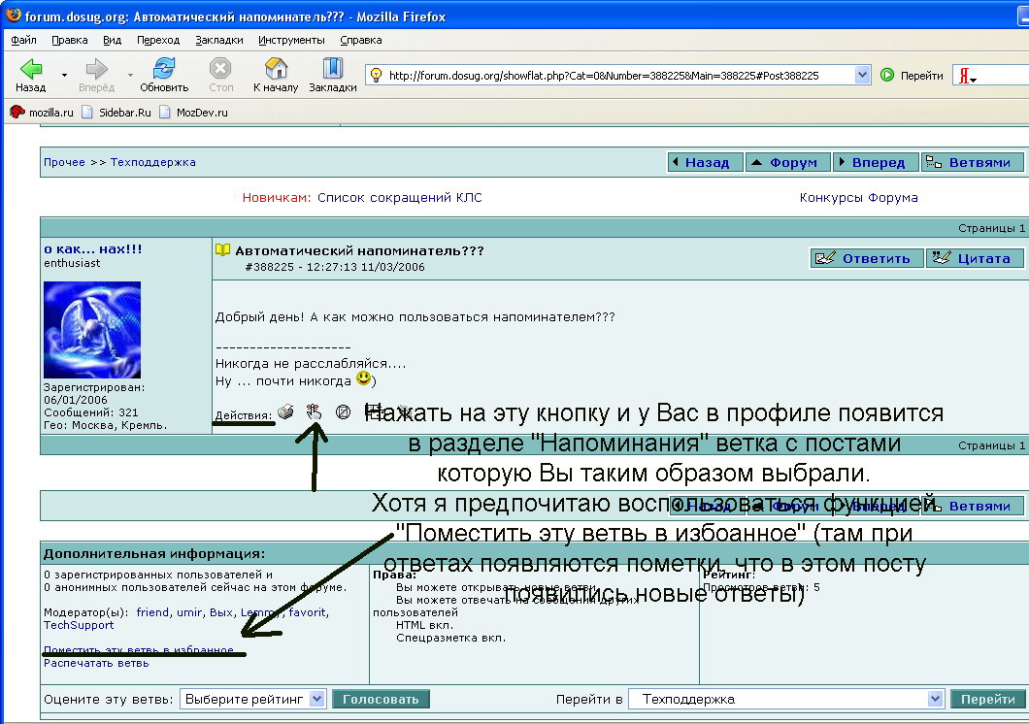Click the Ответить reply button
The image size is (1029, 724).
[866, 258]
